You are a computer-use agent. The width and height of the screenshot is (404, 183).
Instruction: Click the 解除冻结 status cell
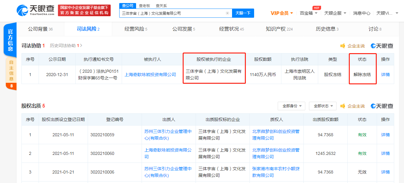click(x=362, y=74)
